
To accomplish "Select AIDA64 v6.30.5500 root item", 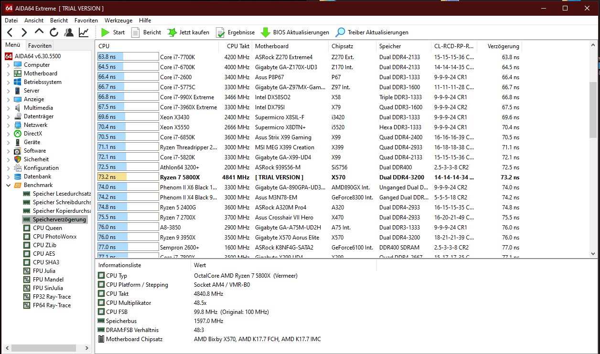I will [32, 56].
